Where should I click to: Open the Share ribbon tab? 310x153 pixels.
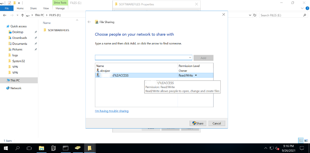tap(34, 8)
